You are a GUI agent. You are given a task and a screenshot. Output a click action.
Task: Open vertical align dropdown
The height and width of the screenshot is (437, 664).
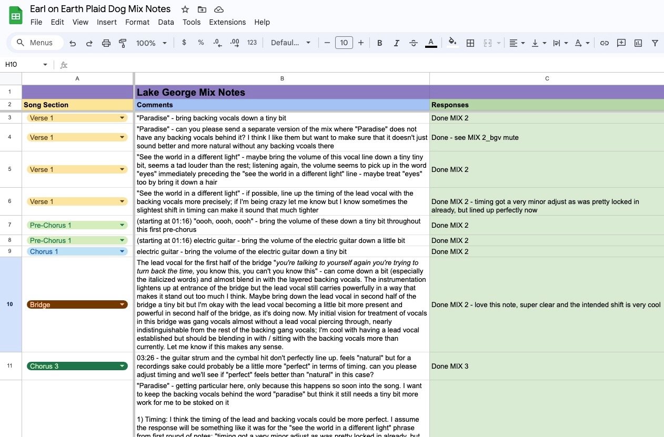coord(539,43)
